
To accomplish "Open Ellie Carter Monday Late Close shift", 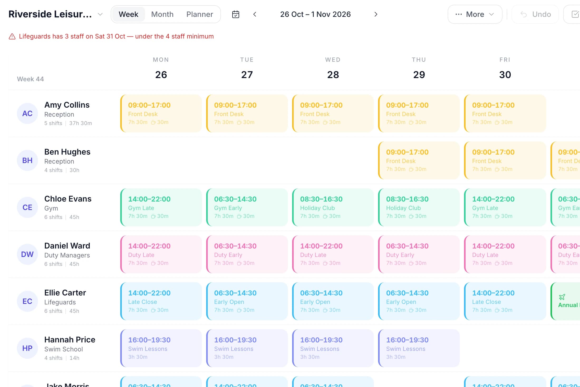I will [161, 301].
